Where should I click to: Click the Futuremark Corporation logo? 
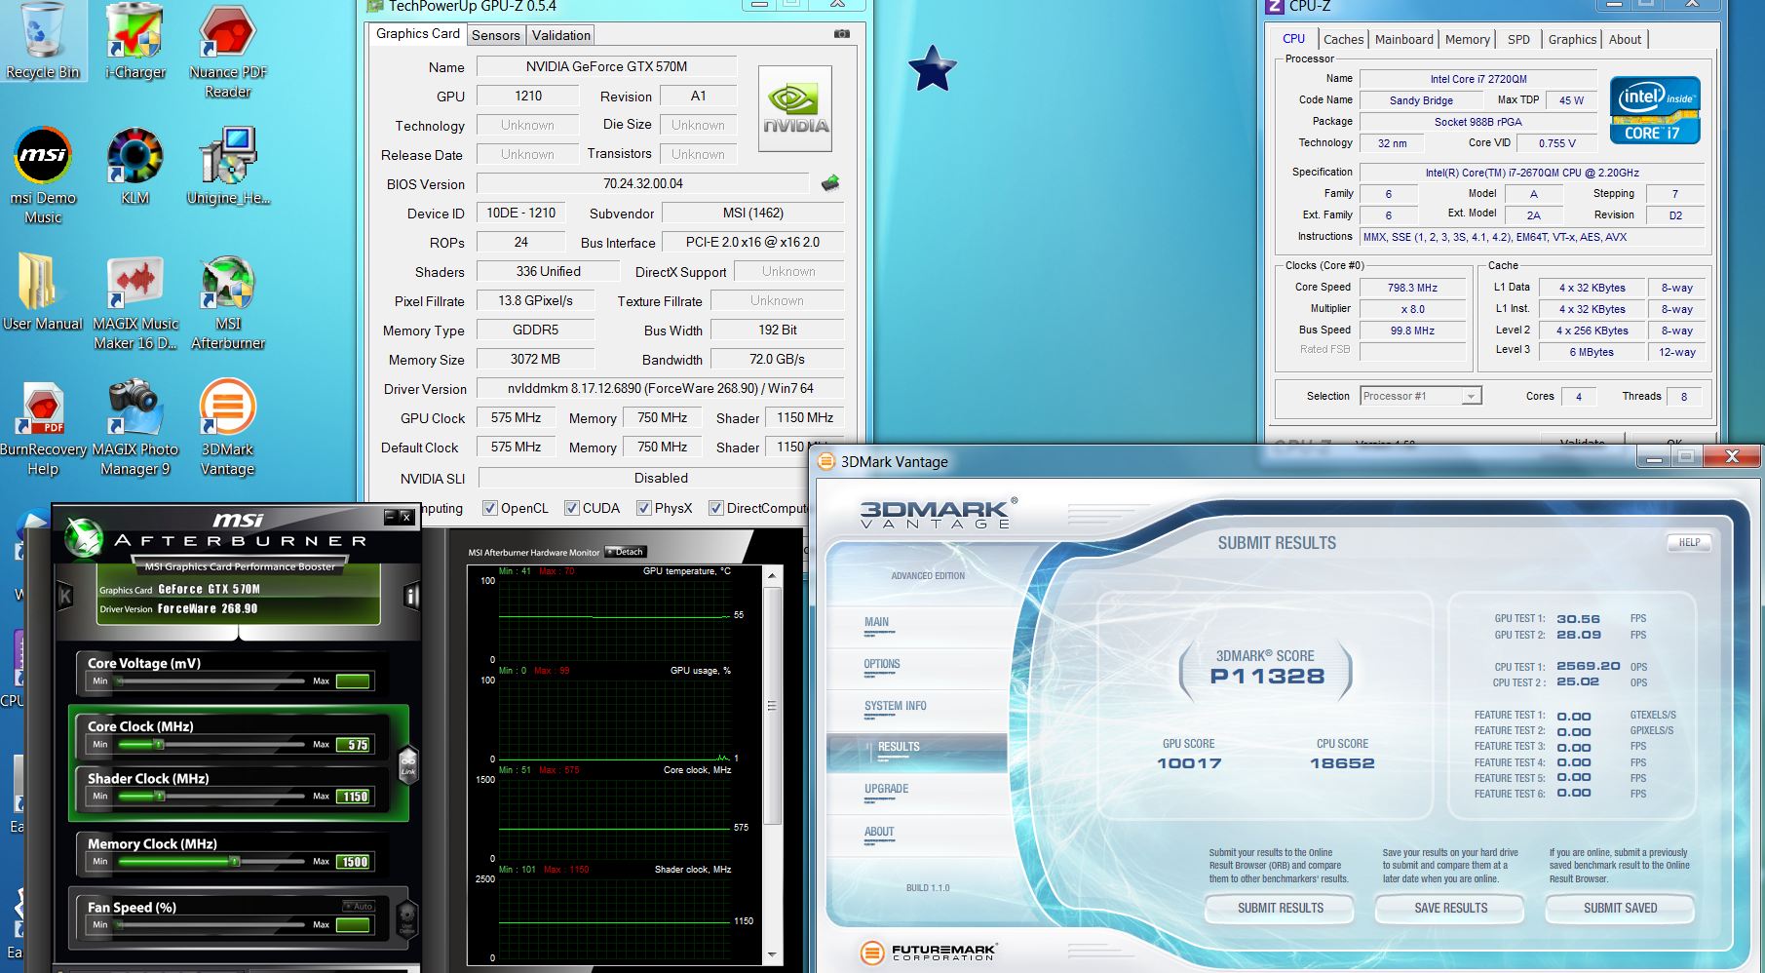coord(929,953)
